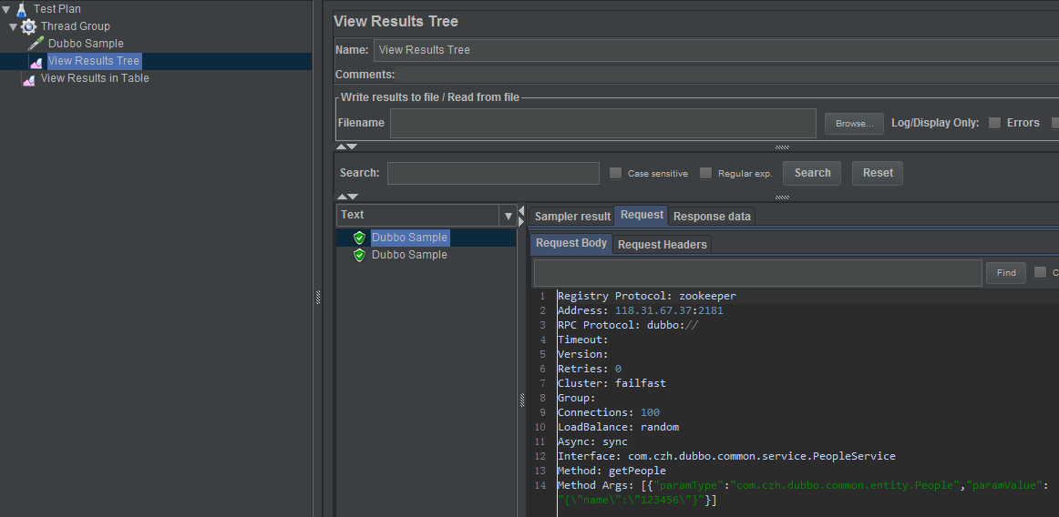This screenshot has height=517, width=1059.
Task: Select View Results Tree in the tree
Action: (94, 61)
